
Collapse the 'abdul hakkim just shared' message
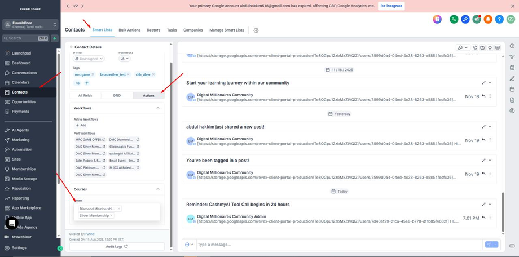click(x=490, y=126)
